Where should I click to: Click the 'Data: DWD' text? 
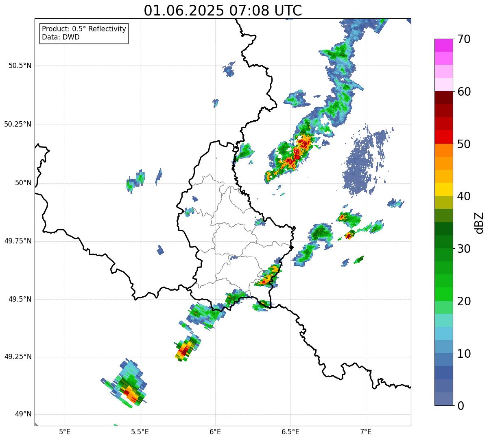click(x=61, y=37)
